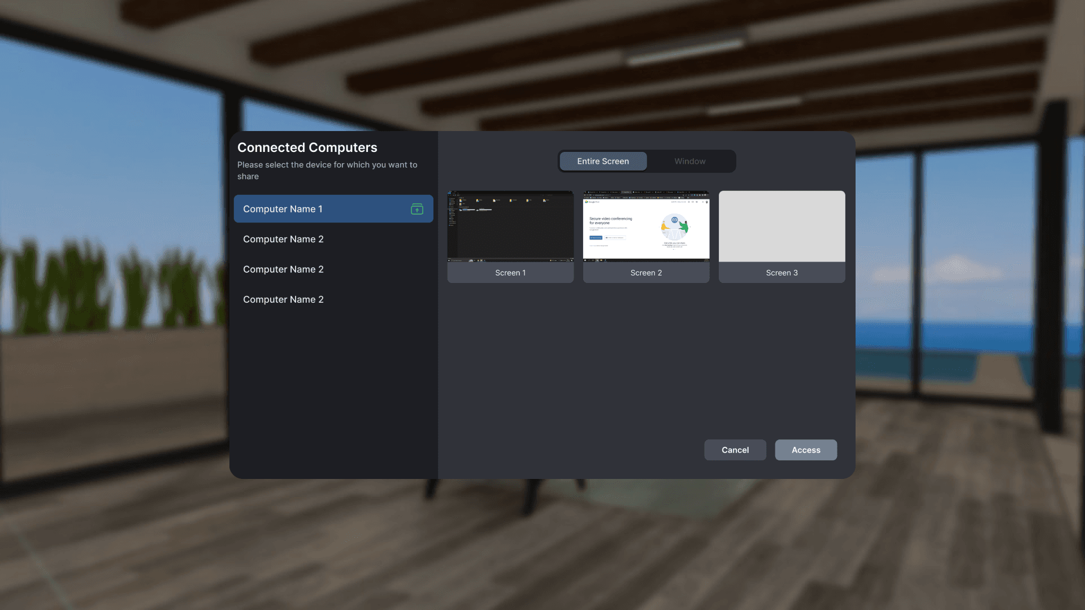Click the Screen 2 label

pyautogui.click(x=646, y=272)
